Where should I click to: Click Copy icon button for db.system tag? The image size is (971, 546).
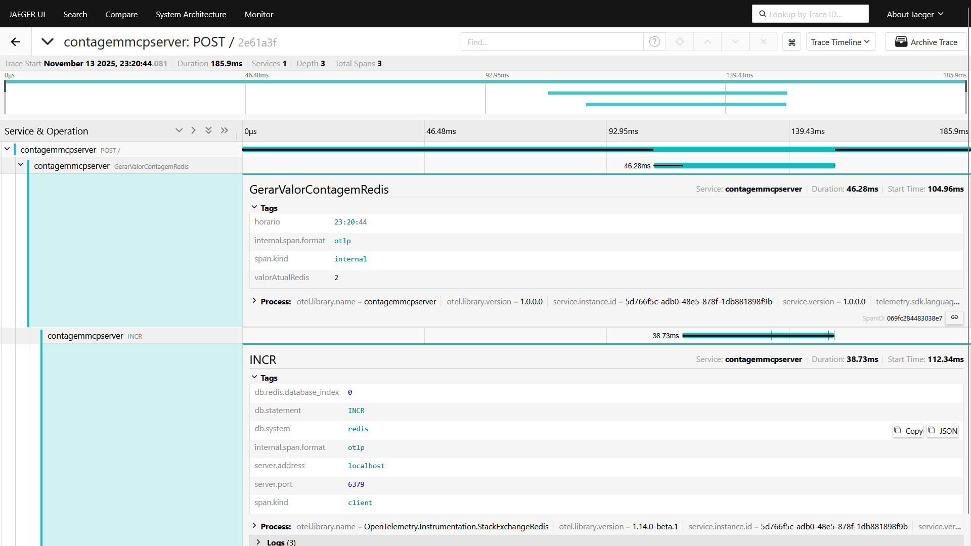[908, 431]
